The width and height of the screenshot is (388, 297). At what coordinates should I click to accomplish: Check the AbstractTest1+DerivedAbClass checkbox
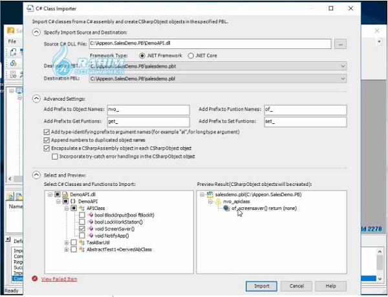tap(74, 249)
